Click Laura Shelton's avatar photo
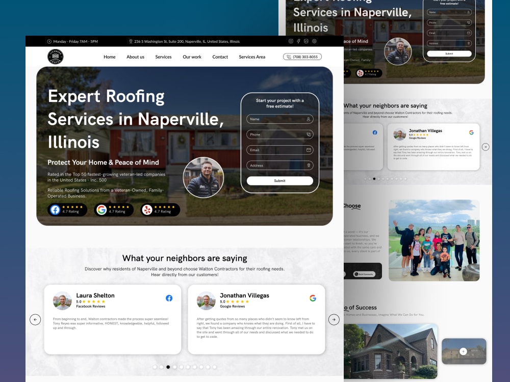This screenshot has width=510, height=382. click(62, 301)
